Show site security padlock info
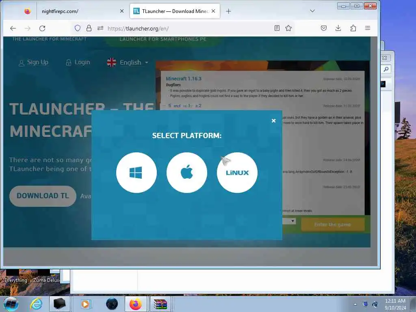The width and height of the screenshot is (416, 312). 89,28
